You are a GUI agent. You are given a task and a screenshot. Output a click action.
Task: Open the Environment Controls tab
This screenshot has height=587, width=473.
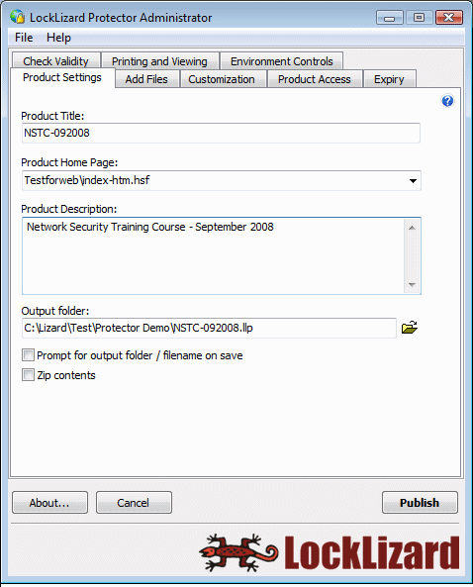coord(281,61)
